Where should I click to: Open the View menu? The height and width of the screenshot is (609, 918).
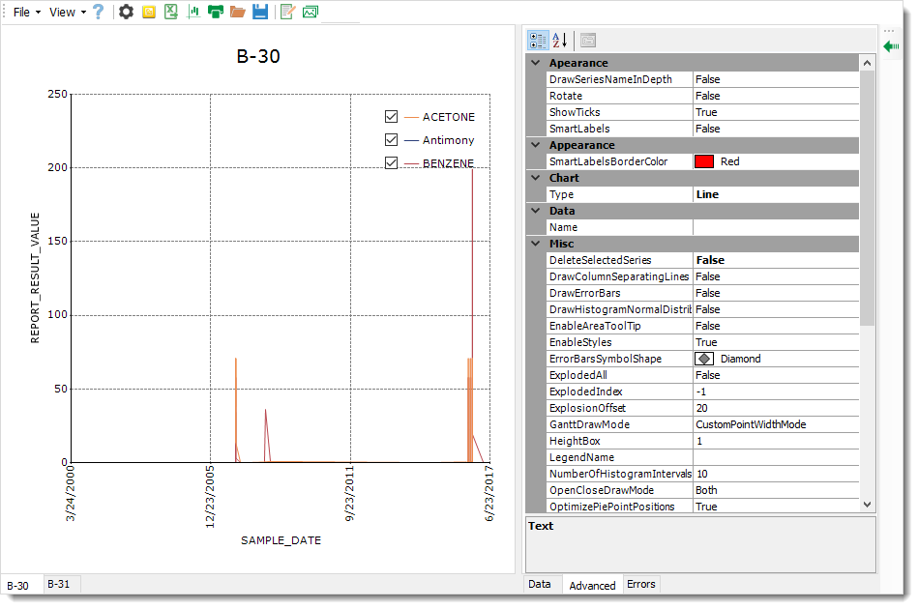pos(67,12)
